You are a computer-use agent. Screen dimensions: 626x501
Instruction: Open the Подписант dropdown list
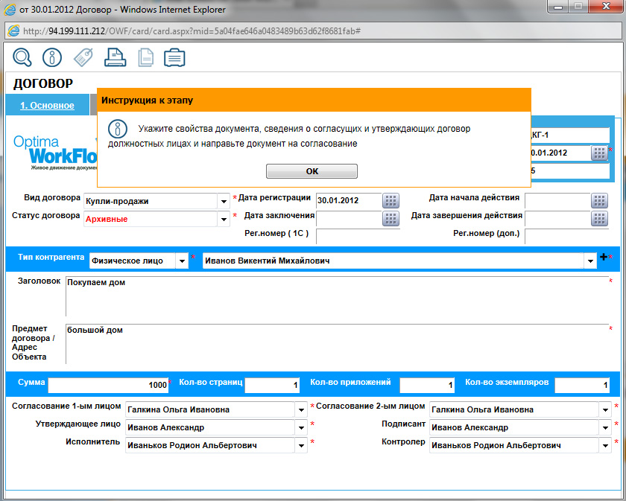[x=605, y=427]
